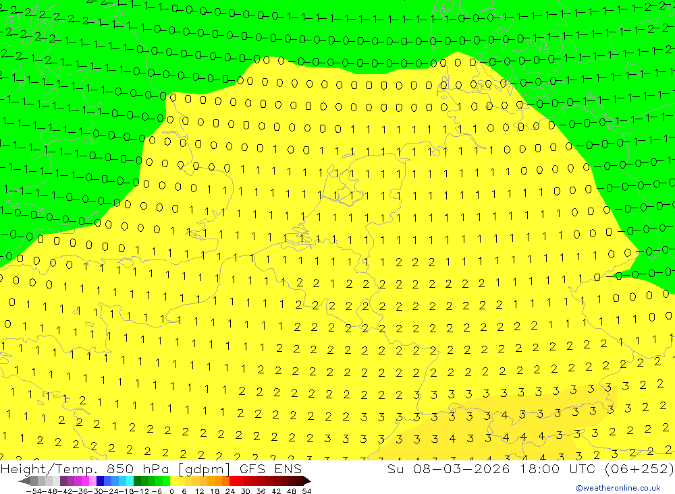Click the '30' label on the legend scale
This screenshot has width=675, height=494.
(246, 491)
